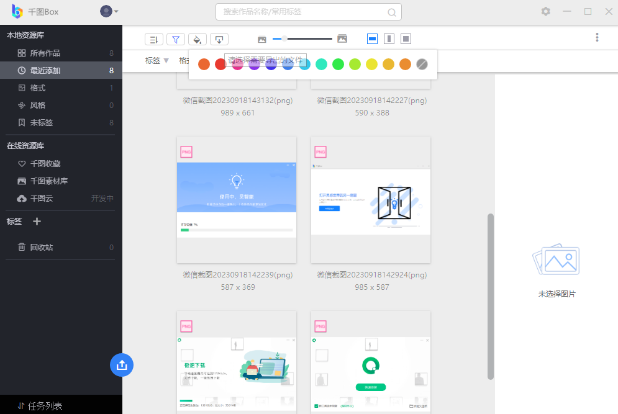Pick the orange swatch beside the gray one
The image size is (618, 414).
[405, 64]
